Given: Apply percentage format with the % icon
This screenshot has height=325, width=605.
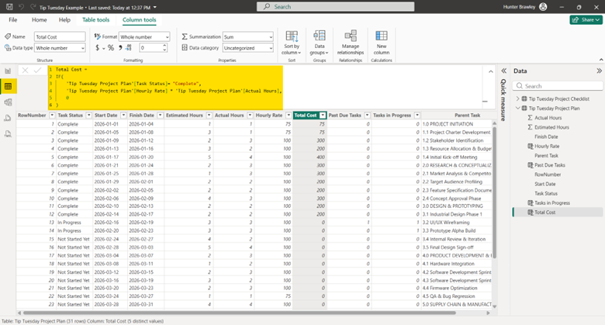Looking at the screenshot, I should pyautogui.click(x=110, y=48).
